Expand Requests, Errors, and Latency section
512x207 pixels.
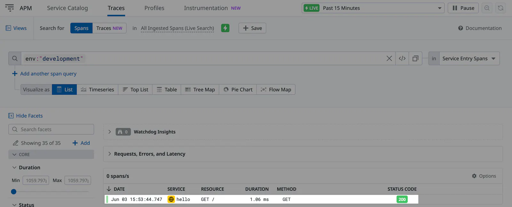point(109,154)
